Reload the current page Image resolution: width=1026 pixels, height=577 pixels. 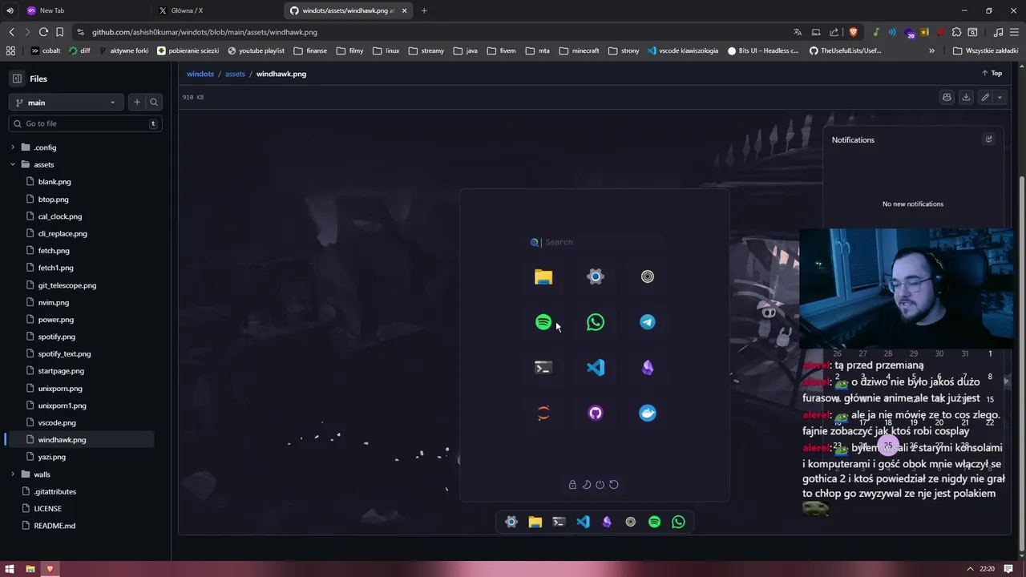point(43,32)
